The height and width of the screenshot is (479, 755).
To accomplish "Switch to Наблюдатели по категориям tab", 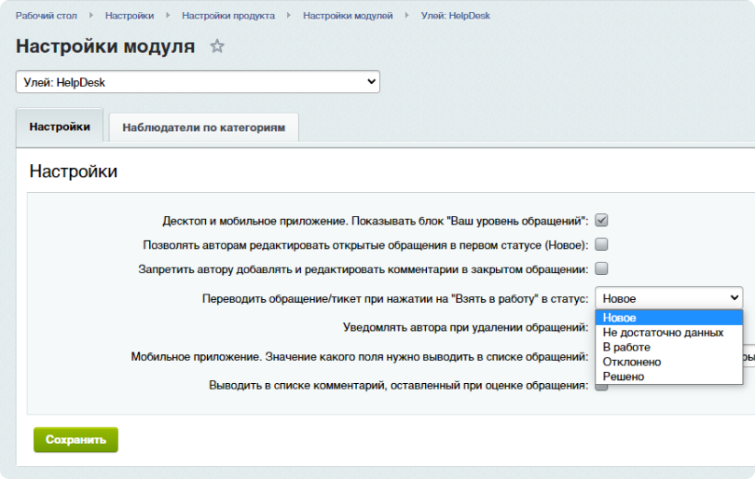I will point(204,128).
